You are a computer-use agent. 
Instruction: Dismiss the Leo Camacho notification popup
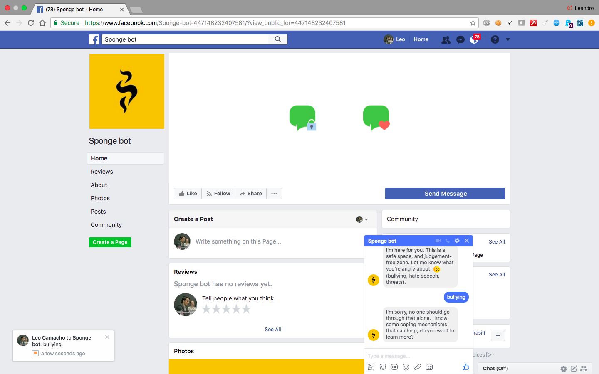pos(107,337)
